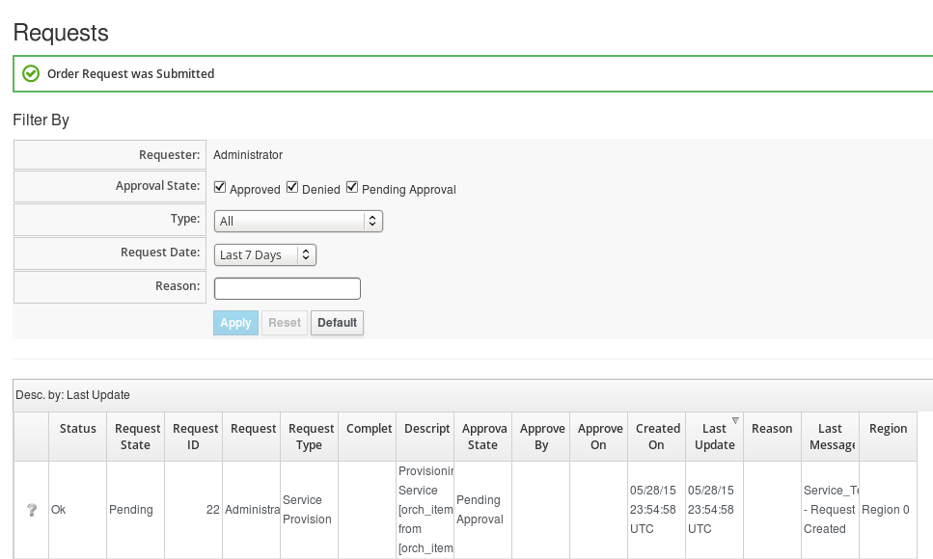Screen dimensions: 933x559
Task: Open the Type dropdown
Action: (x=298, y=221)
